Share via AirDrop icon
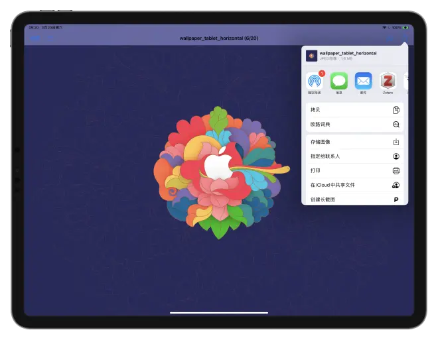The height and width of the screenshot is (340, 438). point(315,81)
